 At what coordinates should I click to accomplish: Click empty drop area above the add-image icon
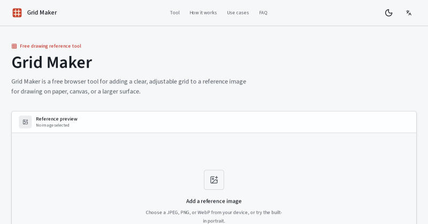[x=214, y=151]
